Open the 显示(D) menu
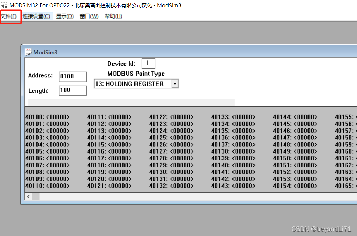Viewport: 357px width, 236px height. [65, 16]
